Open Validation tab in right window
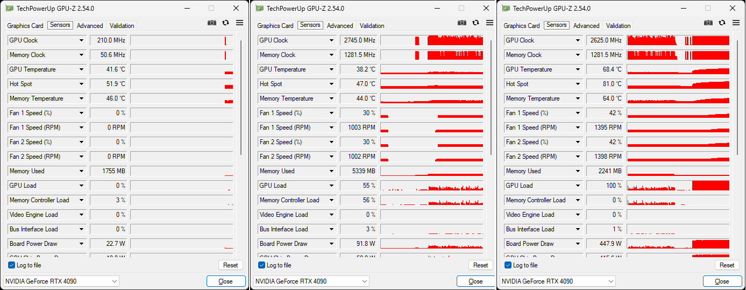This screenshot has height=290, width=746. 619,26
